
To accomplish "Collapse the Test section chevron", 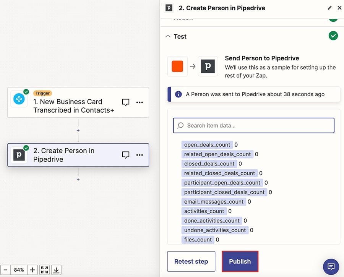I will 168,36.
